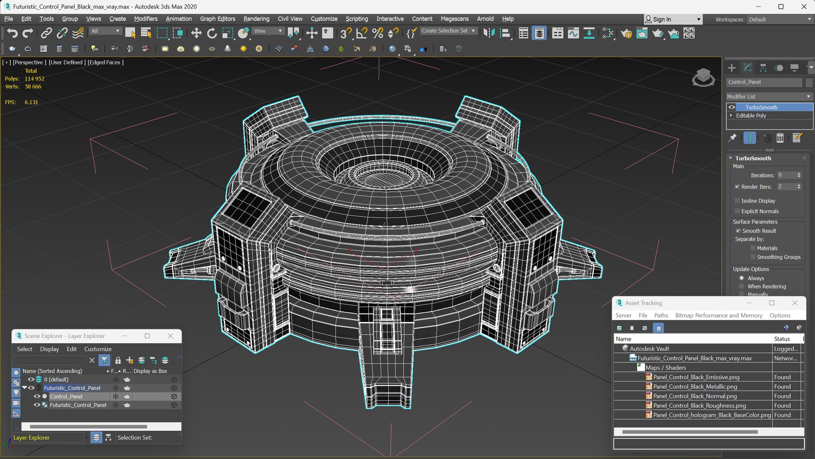Screen dimensions: 815x459
Task: Open the Sign In dropdown
Action: 673,20
